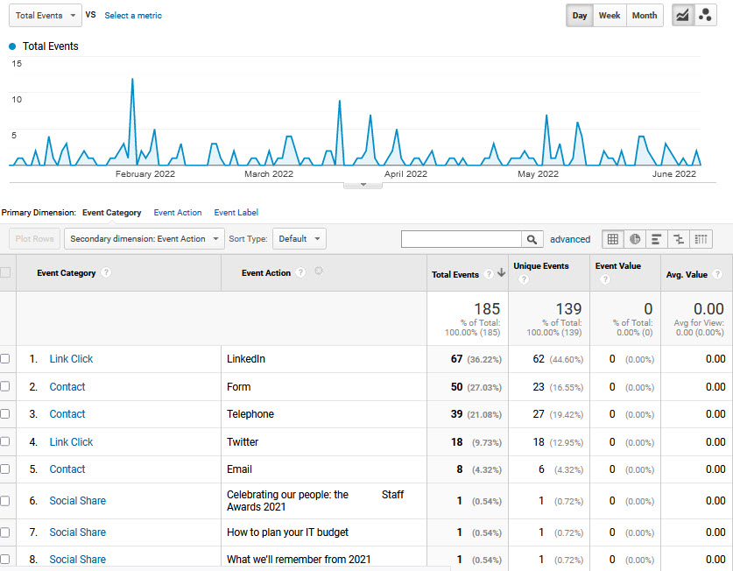Switch chart granularity to Week
The width and height of the screenshot is (733, 571).
[609, 16]
